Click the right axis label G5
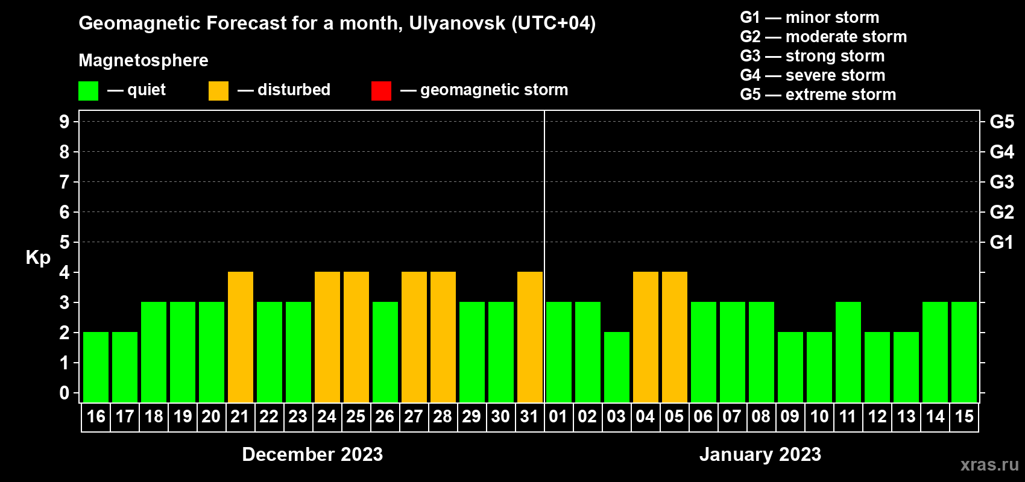 1002,122
